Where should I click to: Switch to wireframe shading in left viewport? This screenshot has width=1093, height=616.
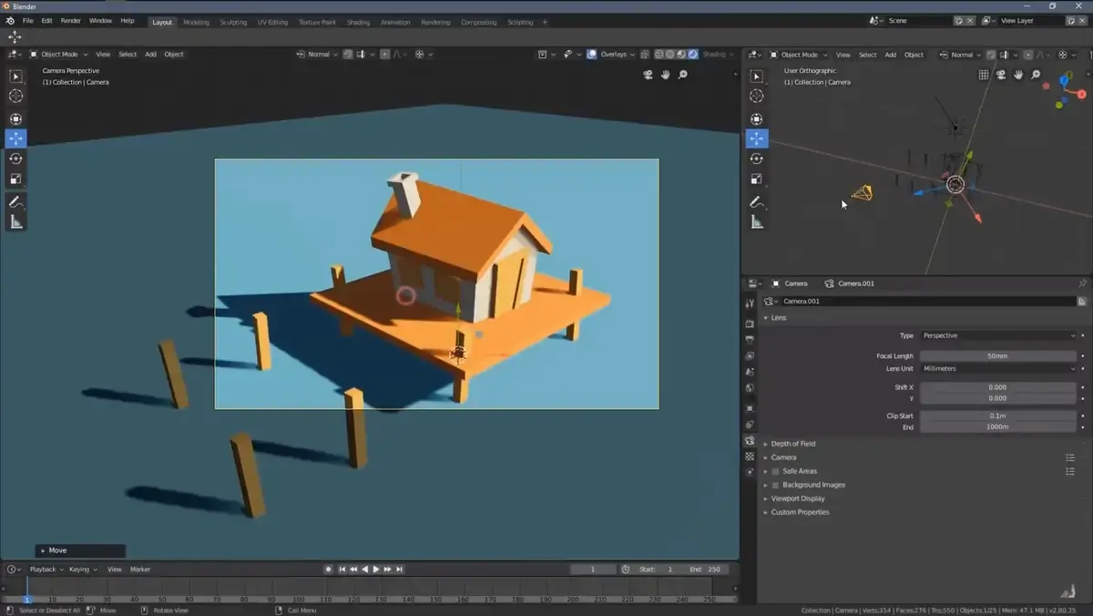pyautogui.click(x=659, y=54)
